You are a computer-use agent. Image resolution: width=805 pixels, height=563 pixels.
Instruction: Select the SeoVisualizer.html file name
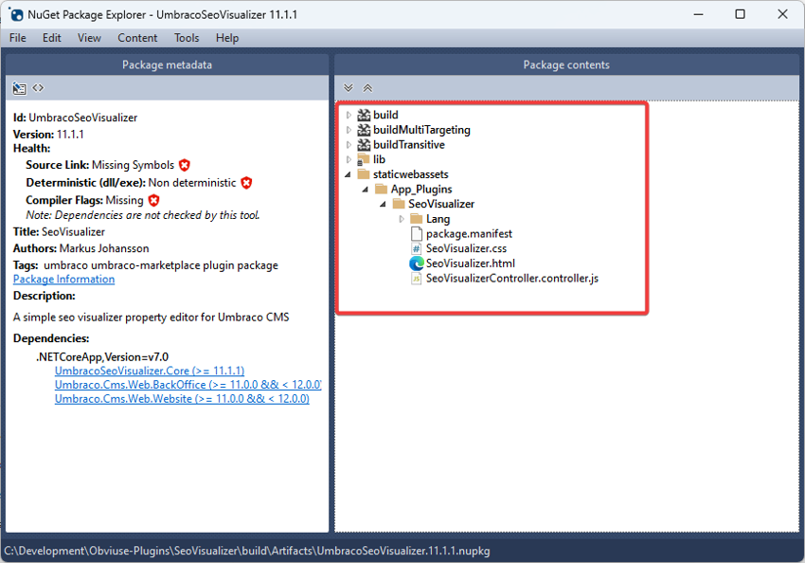click(471, 263)
